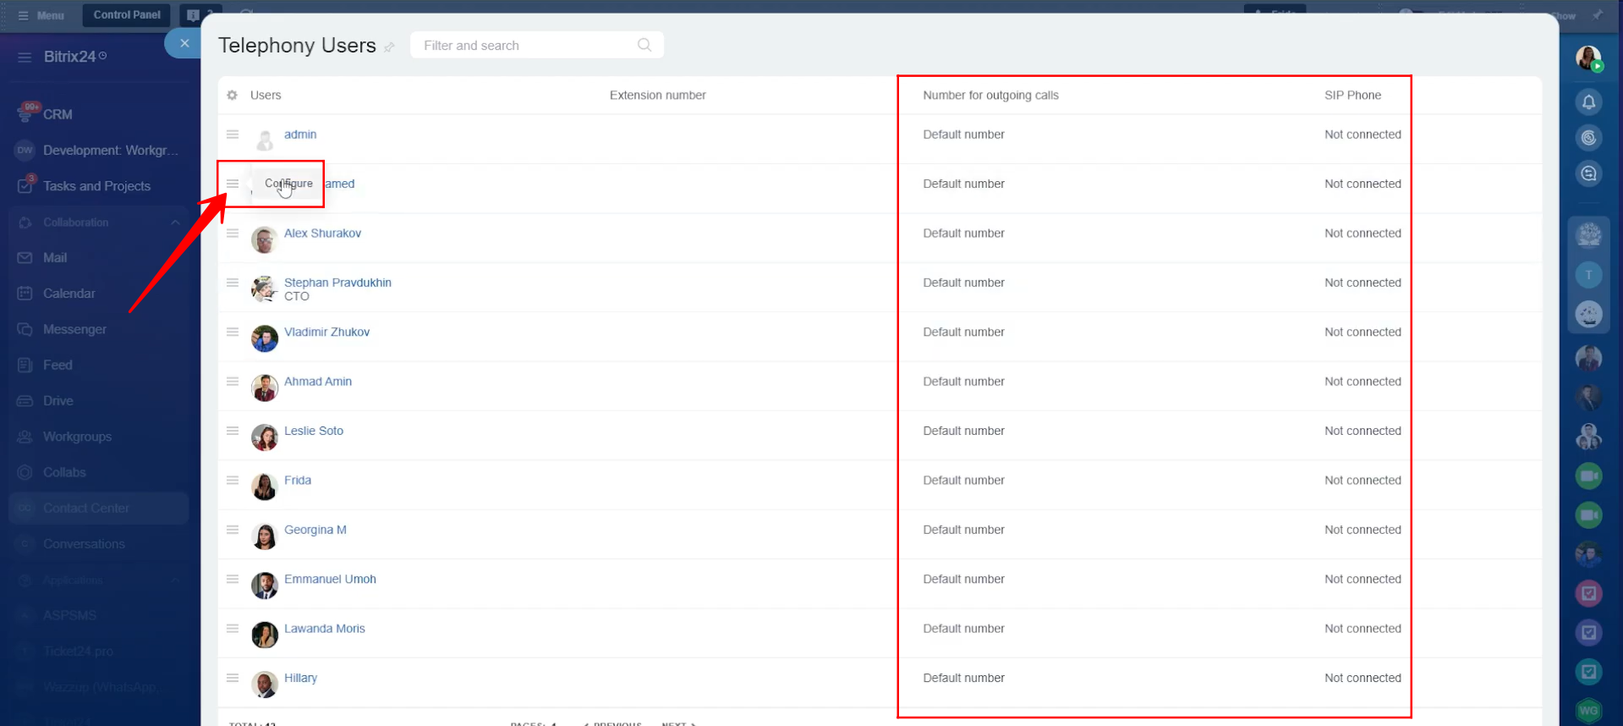
Task: Open the notifications bell
Action: pyautogui.click(x=1588, y=102)
